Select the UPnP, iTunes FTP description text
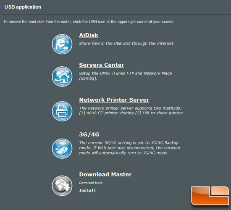Image resolution: width=231 pixels, height=210 pixels. click(x=126, y=76)
